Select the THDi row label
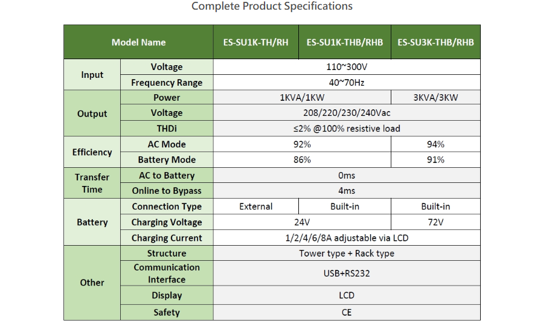The width and height of the screenshot is (552, 326). [x=167, y=129]
